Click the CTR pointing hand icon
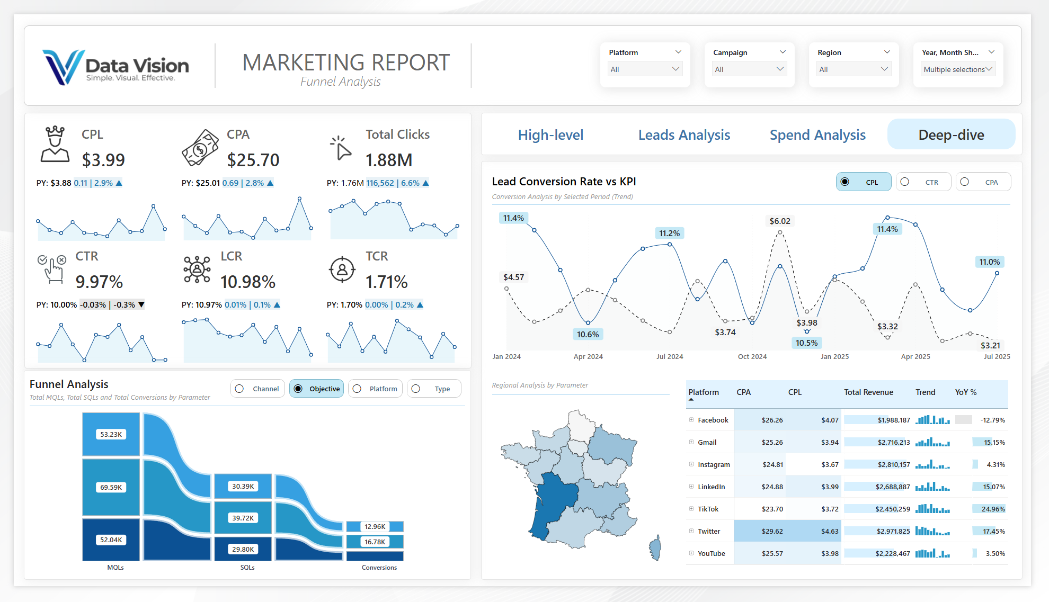The height and width of the screenshot is (602, 1049). coord(52,269)
